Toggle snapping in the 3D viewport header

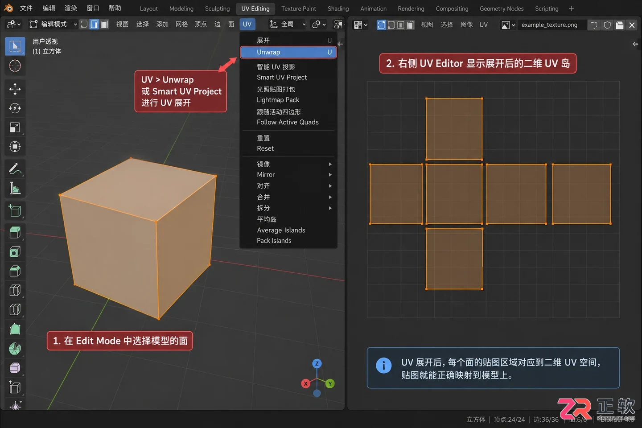(x=338, y=24)
